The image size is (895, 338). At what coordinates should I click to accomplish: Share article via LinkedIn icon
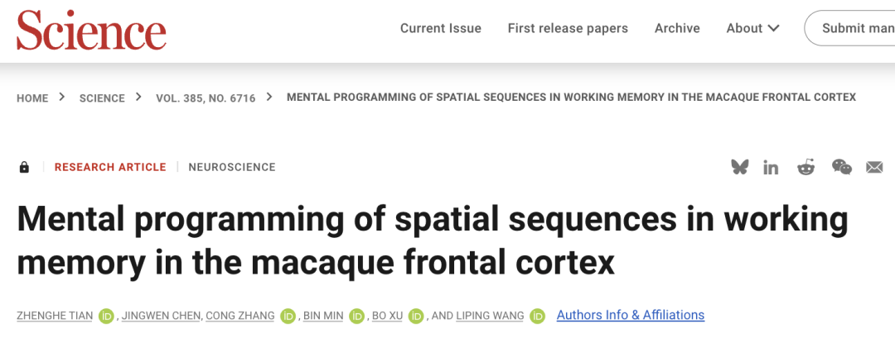click(772, 167)
